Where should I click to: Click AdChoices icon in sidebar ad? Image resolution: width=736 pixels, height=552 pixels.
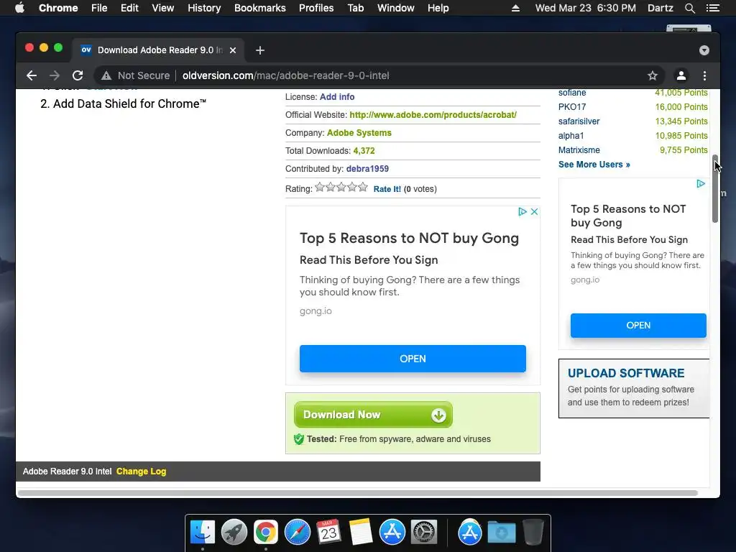[x=701, y=183]
